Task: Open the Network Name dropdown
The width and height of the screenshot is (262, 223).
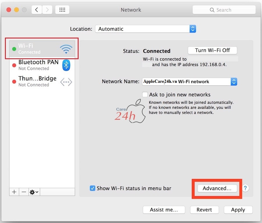Action: tap(190, 82)
